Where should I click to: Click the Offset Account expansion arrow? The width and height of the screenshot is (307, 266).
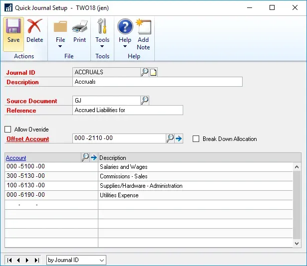pos(179,139)
